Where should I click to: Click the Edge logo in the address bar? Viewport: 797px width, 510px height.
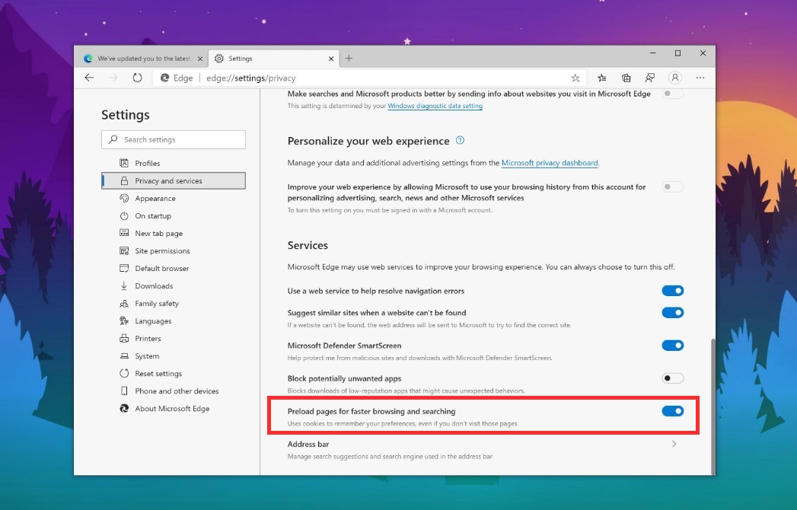pos(164,78)
